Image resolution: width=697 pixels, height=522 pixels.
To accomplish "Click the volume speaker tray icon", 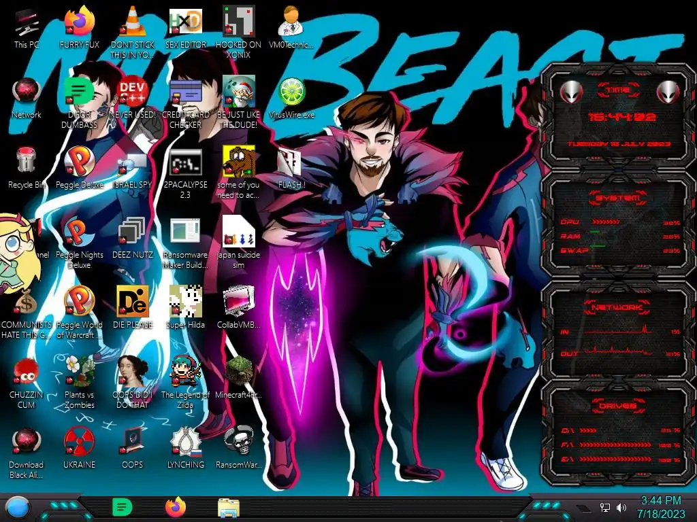I will [621, 507].
